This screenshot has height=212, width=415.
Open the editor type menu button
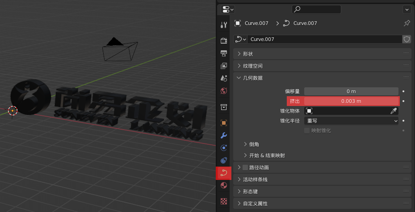point(227,9)
